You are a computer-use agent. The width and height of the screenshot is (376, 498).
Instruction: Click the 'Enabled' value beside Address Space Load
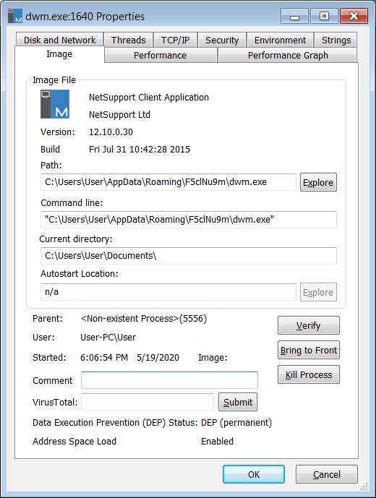217,442
